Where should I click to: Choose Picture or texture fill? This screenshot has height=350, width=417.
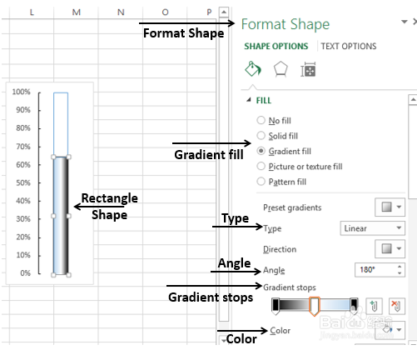coord(300,166)
